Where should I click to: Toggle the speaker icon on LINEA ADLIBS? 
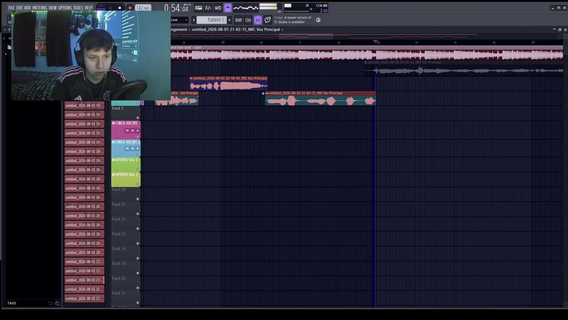[132, 131]
